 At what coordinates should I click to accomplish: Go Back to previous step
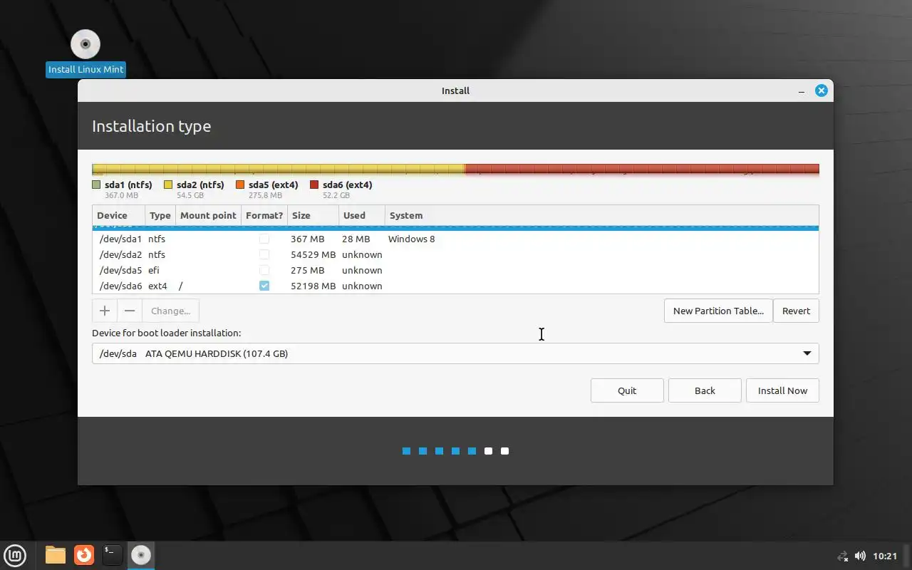coord(705,390)
